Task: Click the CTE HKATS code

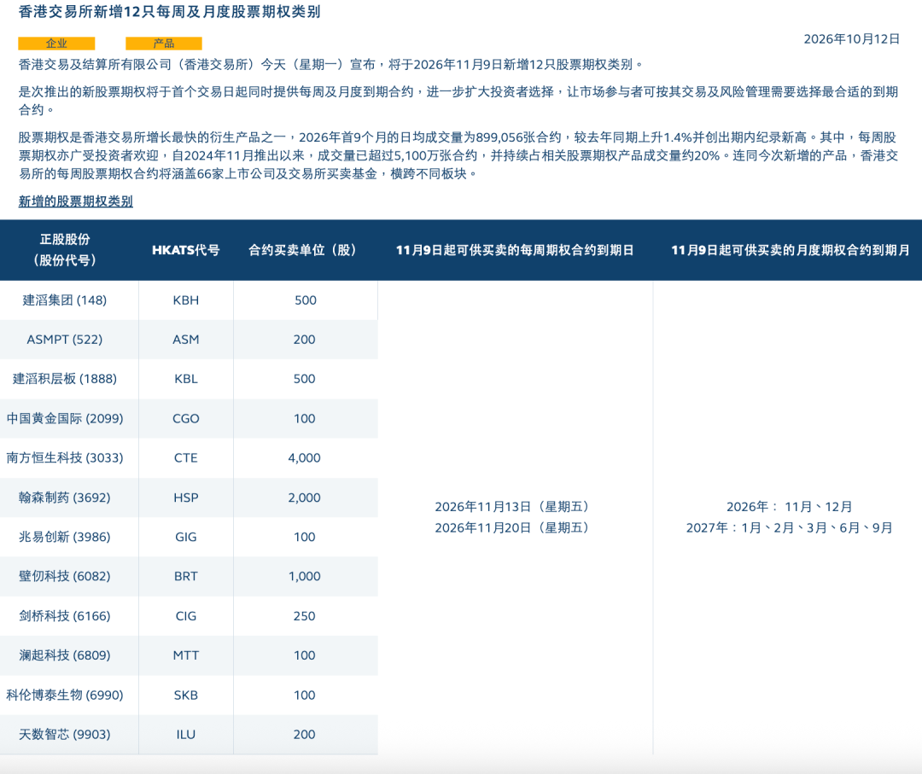Action: pos(186,457)
